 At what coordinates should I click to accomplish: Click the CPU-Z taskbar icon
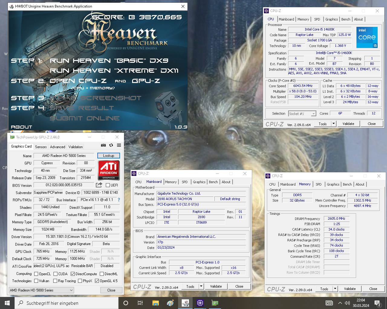pyautogui.click(x=200, y=303)
